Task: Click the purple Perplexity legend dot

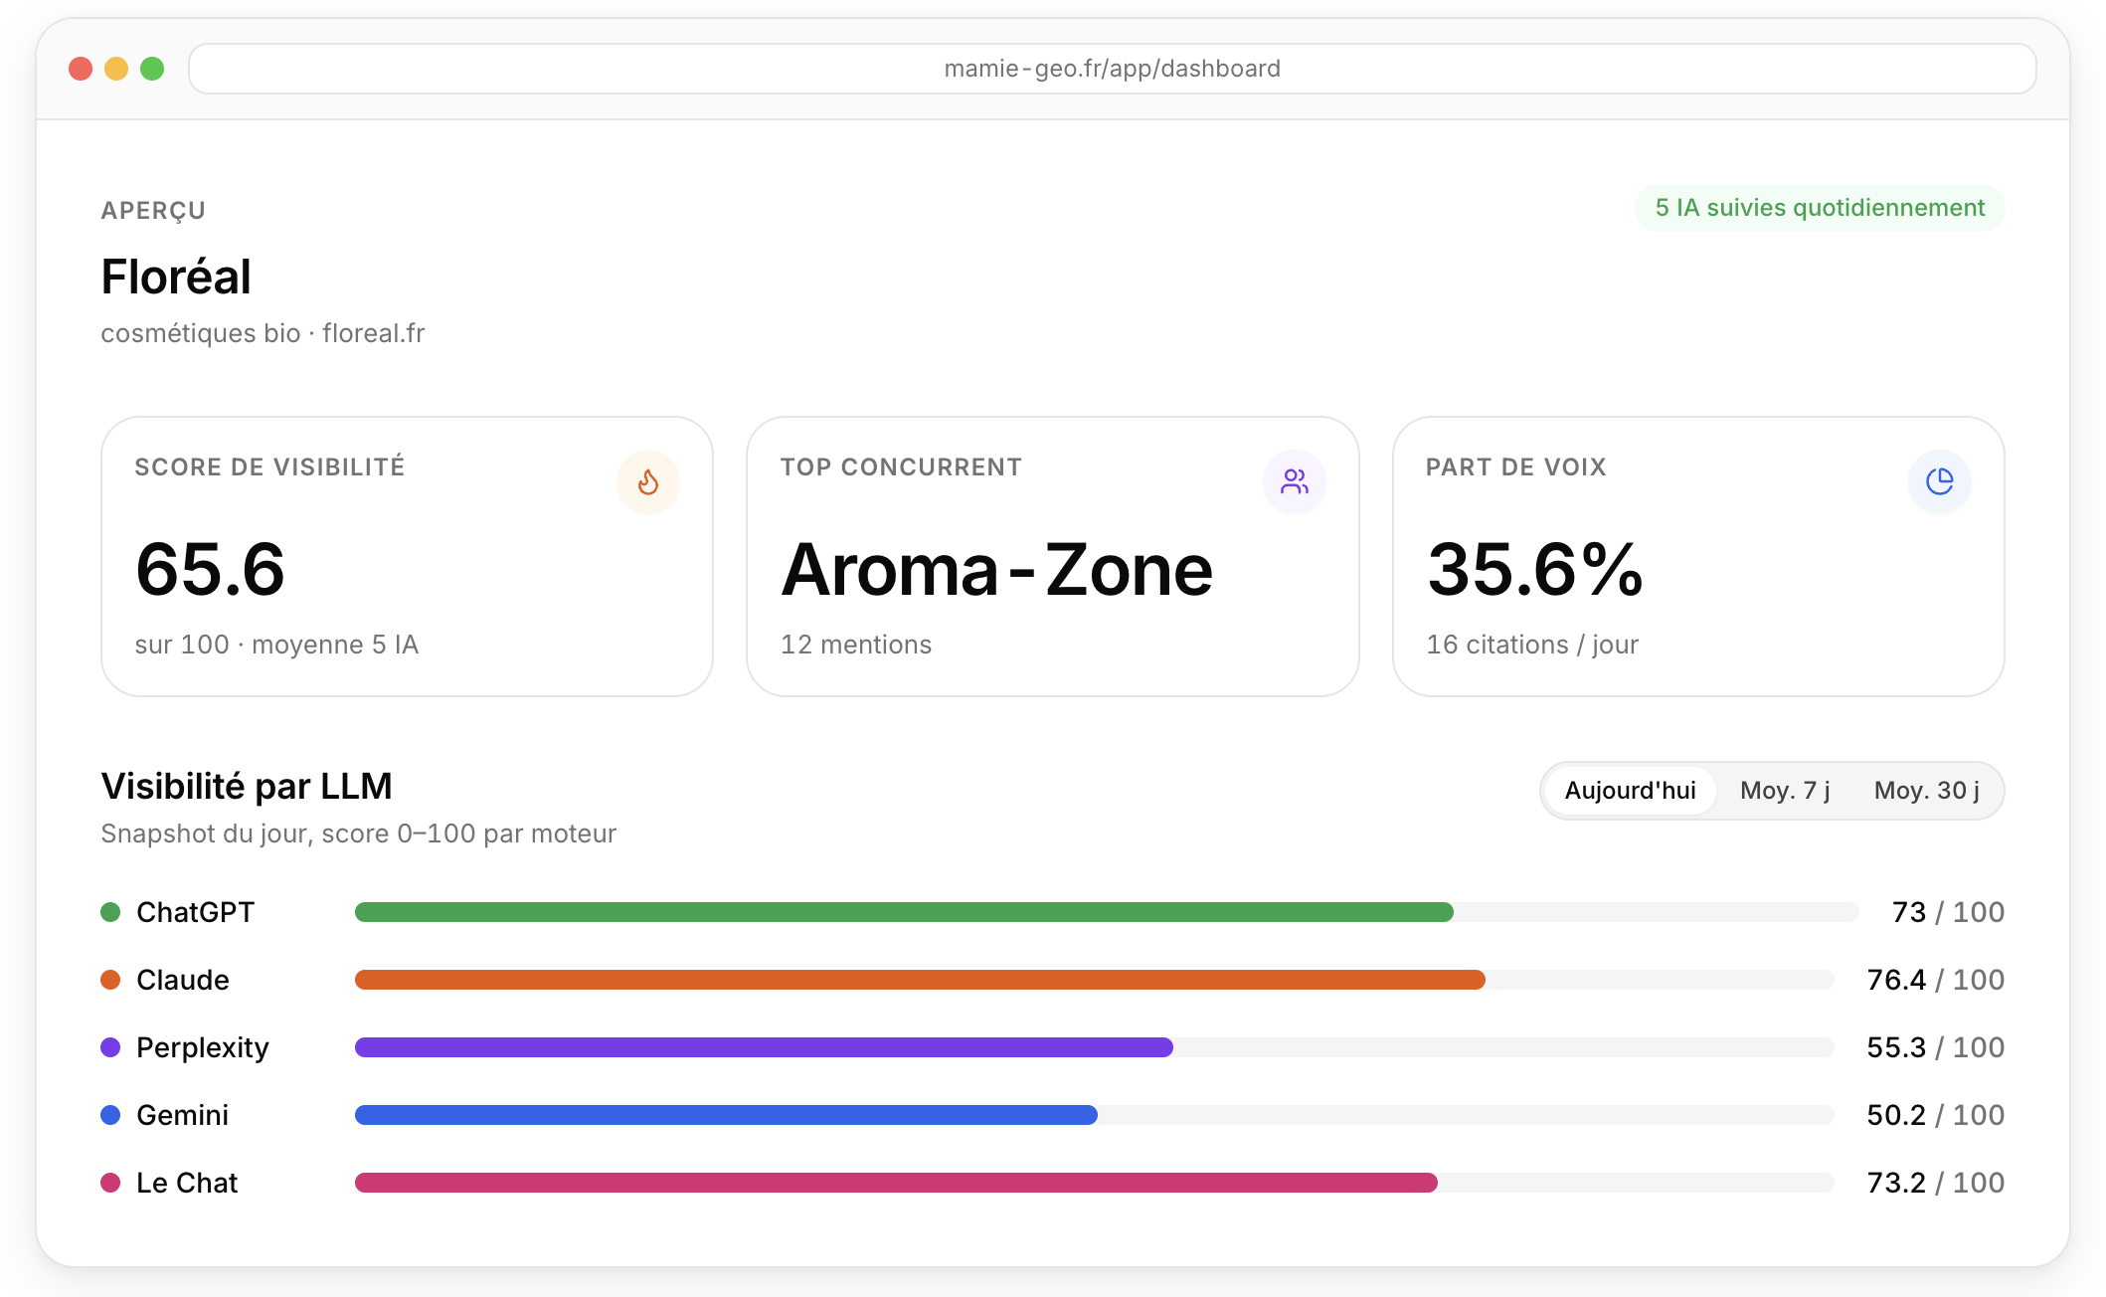Action: pos(110,1047)
